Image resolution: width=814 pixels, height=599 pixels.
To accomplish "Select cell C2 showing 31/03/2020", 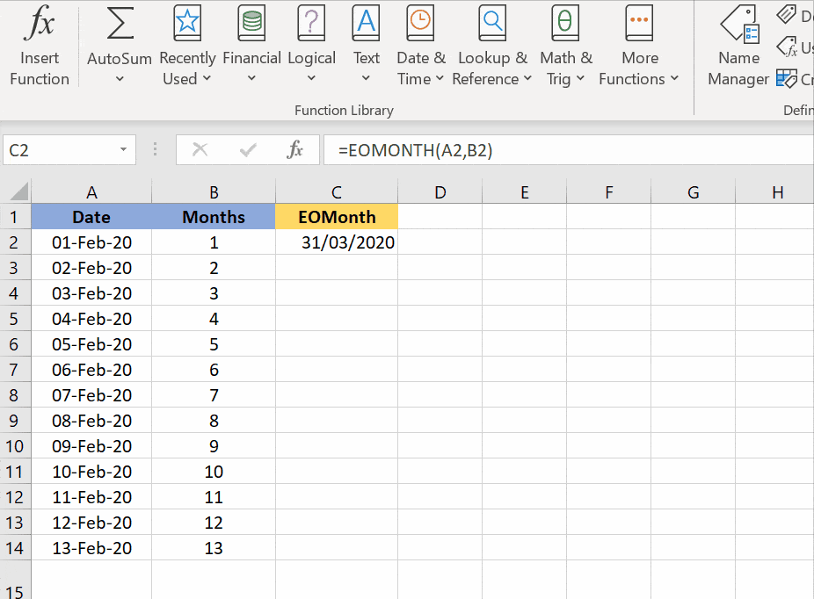I will click(x=337, y=242).
